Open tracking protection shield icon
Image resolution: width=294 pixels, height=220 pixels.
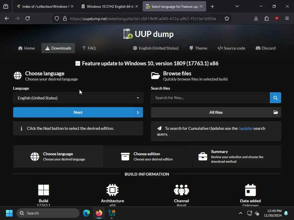(57, 18)
